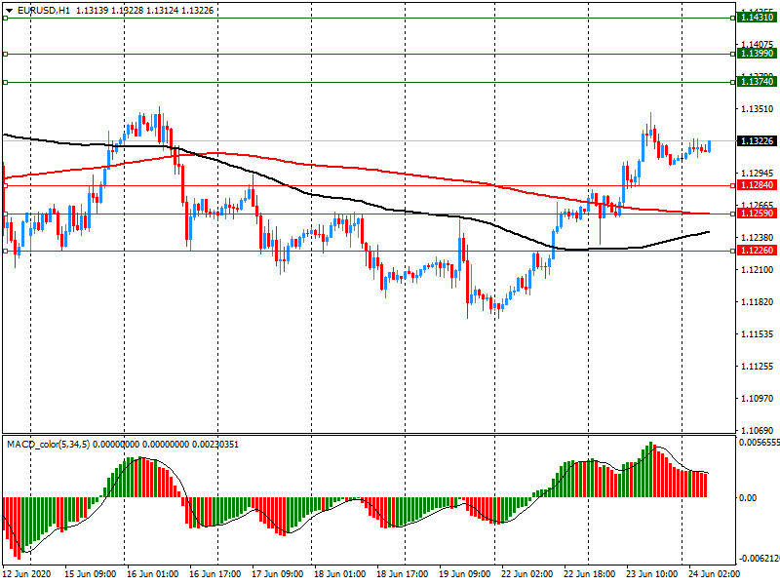The width and height of the screenshot is (780, 585).
Task: Click the 18 Jun 01:00 time axis label
Action: tap(339, 574)
